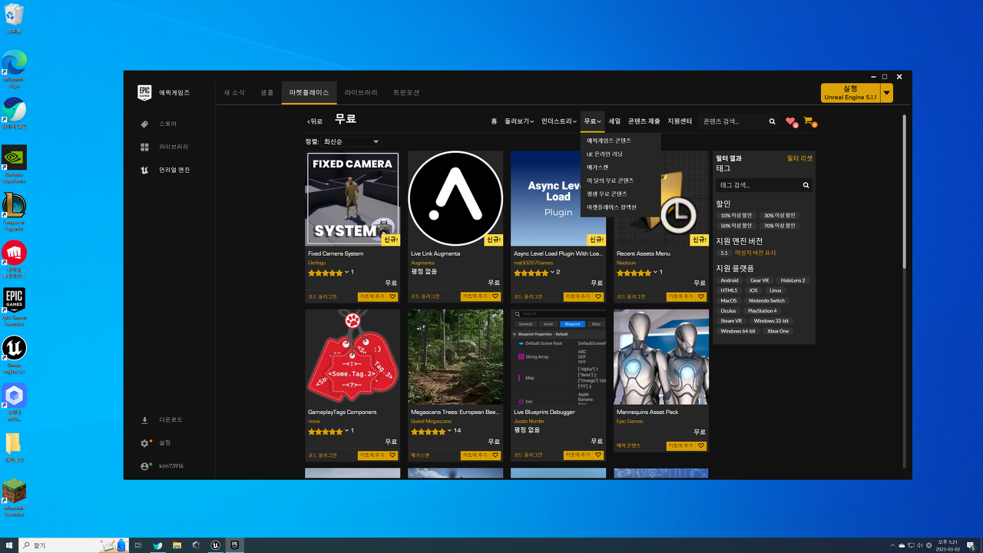Add Megascans Trees to wishlist heart
Screen dimensions: 983x553
[495, 455]
